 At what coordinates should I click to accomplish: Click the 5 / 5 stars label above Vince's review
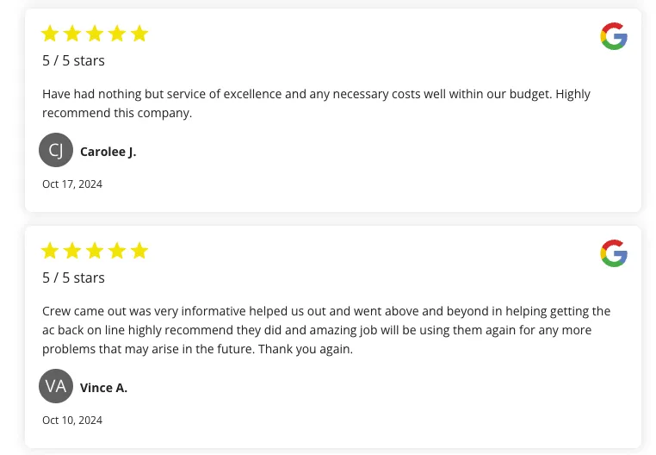tap(73, 277)
